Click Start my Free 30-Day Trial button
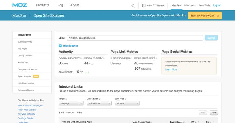 pyautogui.click(x=205, y=15)
